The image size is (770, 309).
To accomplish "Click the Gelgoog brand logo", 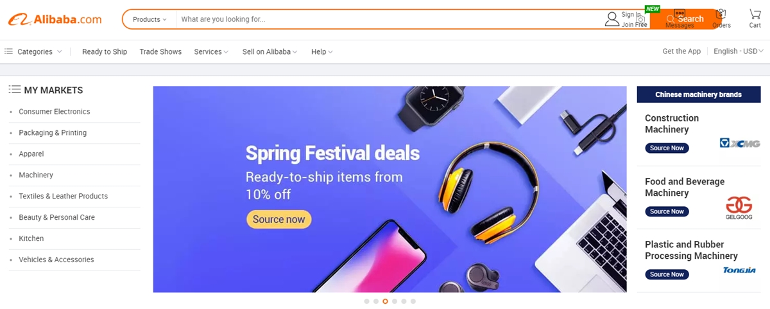I will point(739,207).
